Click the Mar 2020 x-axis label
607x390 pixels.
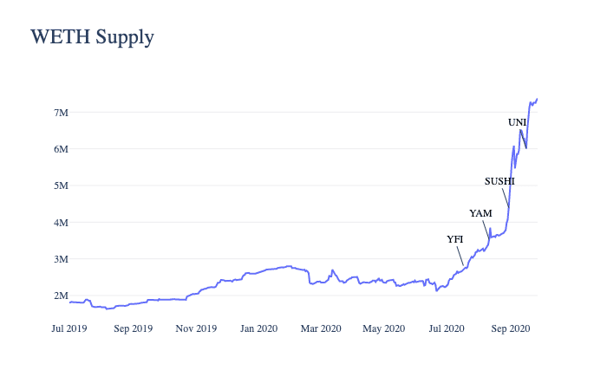321,328
